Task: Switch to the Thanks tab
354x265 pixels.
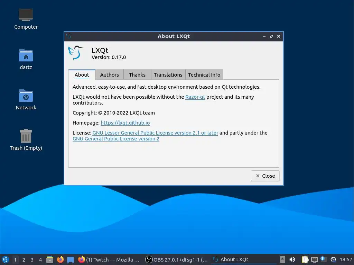Action: 137,75
